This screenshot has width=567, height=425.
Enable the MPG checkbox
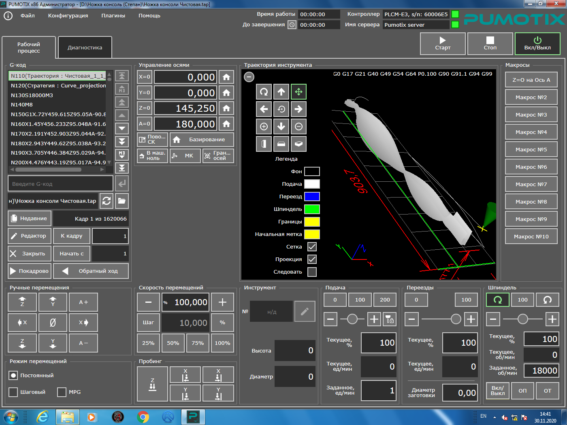coord(62,392)
